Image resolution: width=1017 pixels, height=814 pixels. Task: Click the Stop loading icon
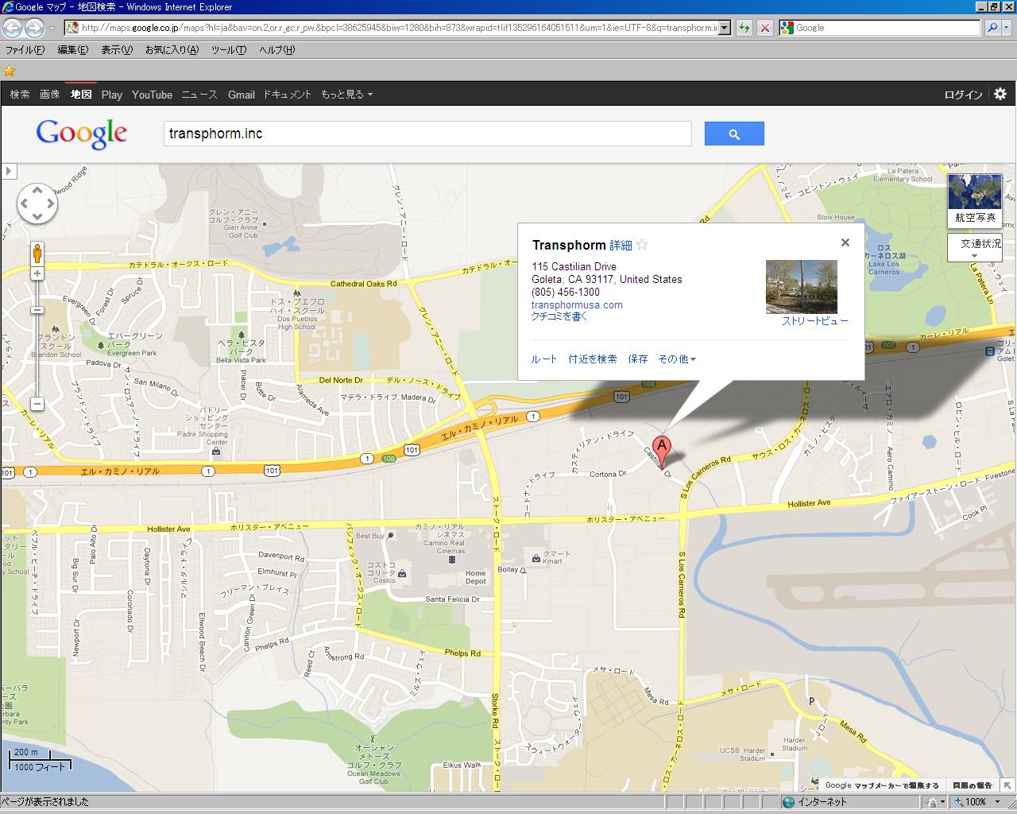pyautogui.click(x=764, y=28)
